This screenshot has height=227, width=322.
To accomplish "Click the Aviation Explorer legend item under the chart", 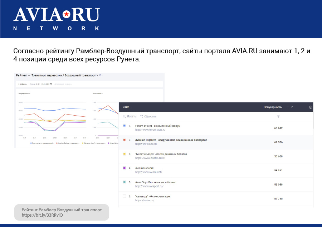I will point(68,143).
